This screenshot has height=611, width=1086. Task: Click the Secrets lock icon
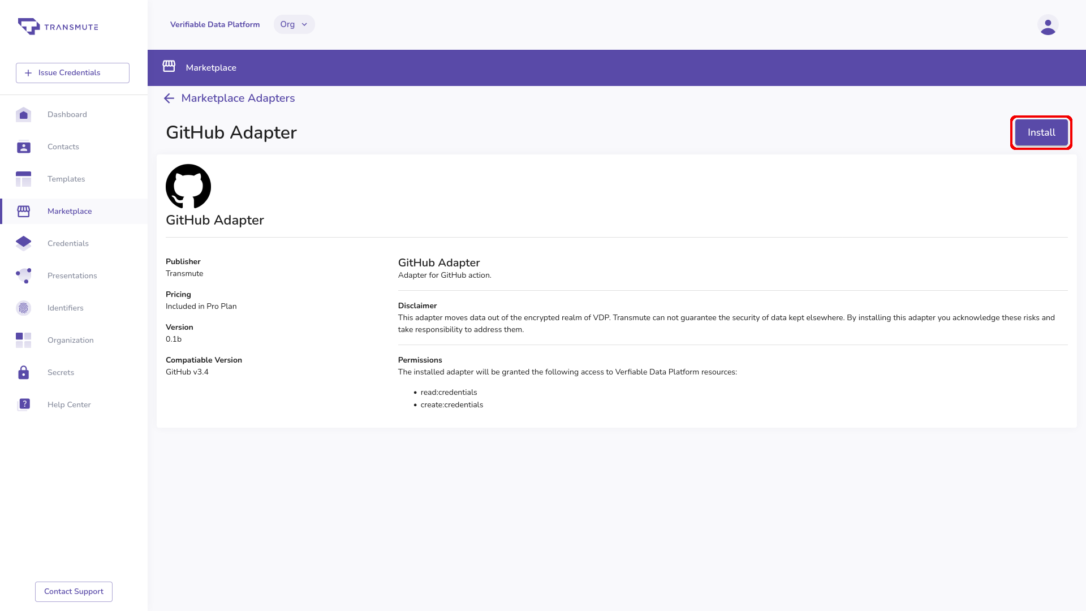coord(23,372)
